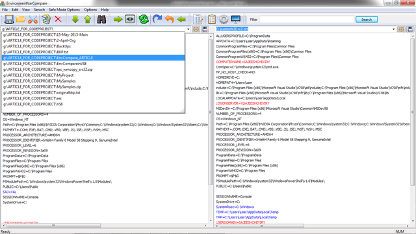Image resolution: width=416 pixels, height=234 pixels.
Task: Click the document edit pencil icon
Action: (x=198, y=19)
